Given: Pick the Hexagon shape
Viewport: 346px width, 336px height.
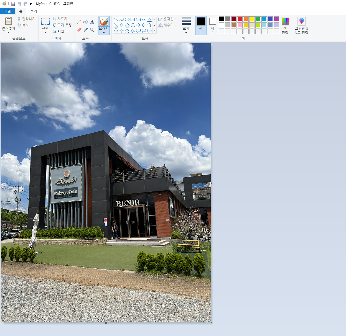Looking at the screenshot, I should pyautogui.click(x=133, y=25).
